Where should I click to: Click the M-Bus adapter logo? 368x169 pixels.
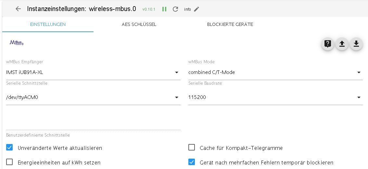point(17,43)
